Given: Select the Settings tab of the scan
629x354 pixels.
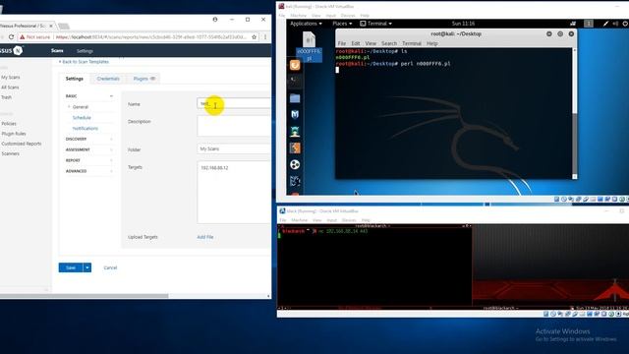Looking at the screenshot, I should [x=75, y=79].
